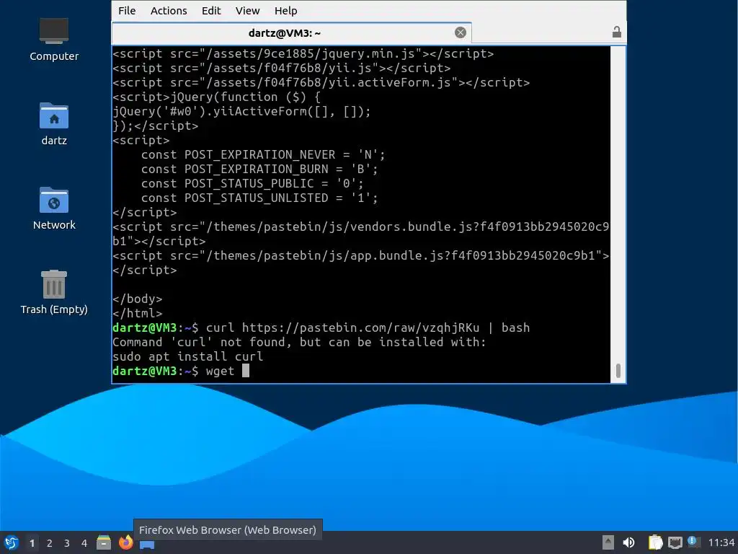
Task: Switch to workspace 4
Action: click(x=84, y=543)
